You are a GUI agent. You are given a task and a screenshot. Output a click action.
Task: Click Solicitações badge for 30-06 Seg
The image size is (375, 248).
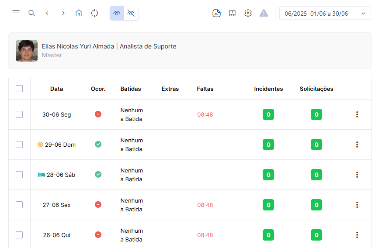point(316,114)
